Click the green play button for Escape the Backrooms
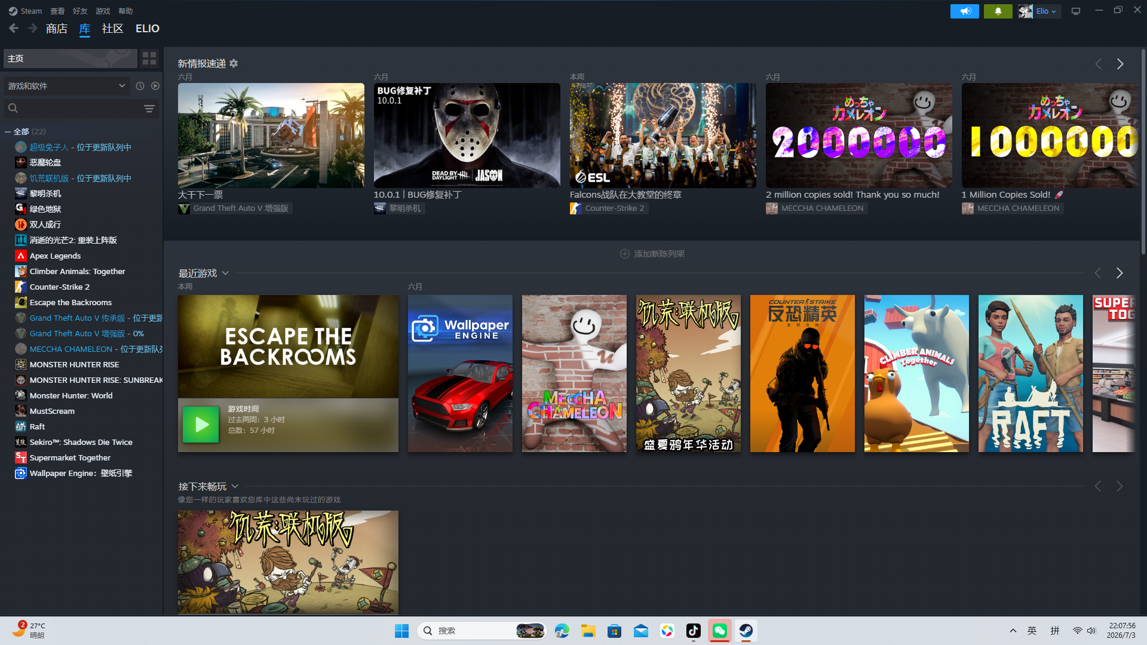The height and width of the screenshot is (645, 1147). pyautogui.click(x=201, y=425)
